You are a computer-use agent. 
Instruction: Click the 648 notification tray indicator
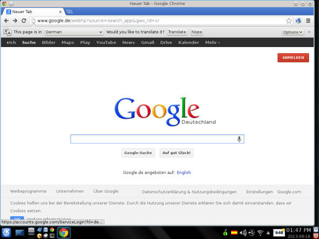[x=279, y=233]
